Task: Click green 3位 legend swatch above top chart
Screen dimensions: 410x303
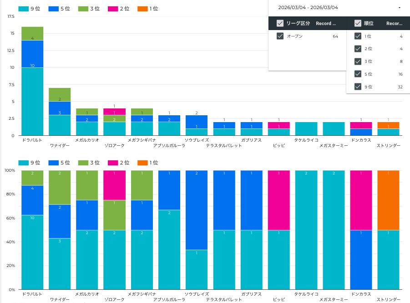Action: pyautogui.click(x=82, y=9)
